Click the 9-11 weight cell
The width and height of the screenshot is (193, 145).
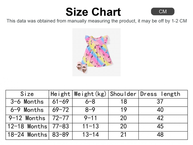pyautogui.click(x=90, y=118)
